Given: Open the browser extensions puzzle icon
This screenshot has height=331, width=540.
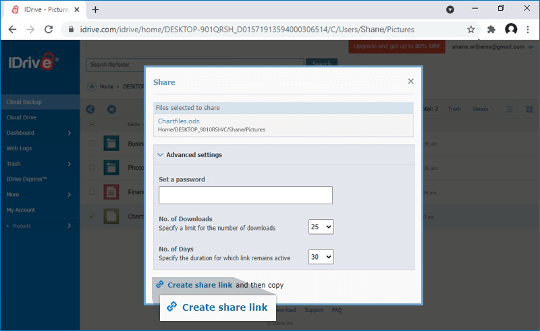Looking at the screenshot, I should point(491,30).
